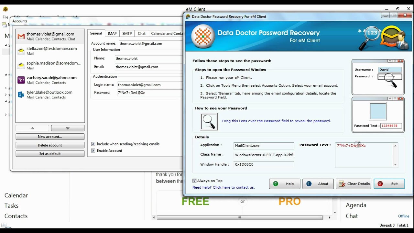This screenshot has width=414, height=233.
Task: Click the Delete account button
Action: tap(50, 145)
